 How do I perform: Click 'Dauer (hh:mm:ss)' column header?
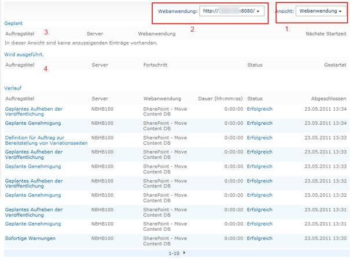coord(220,99)
